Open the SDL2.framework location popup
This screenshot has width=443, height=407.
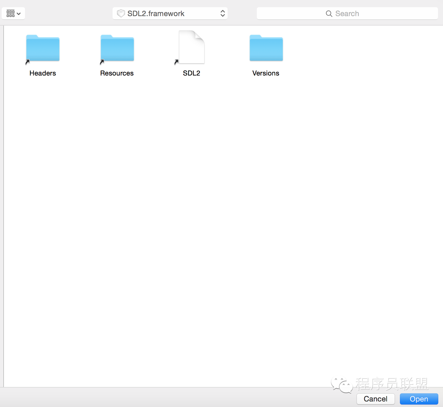(170, 13)
